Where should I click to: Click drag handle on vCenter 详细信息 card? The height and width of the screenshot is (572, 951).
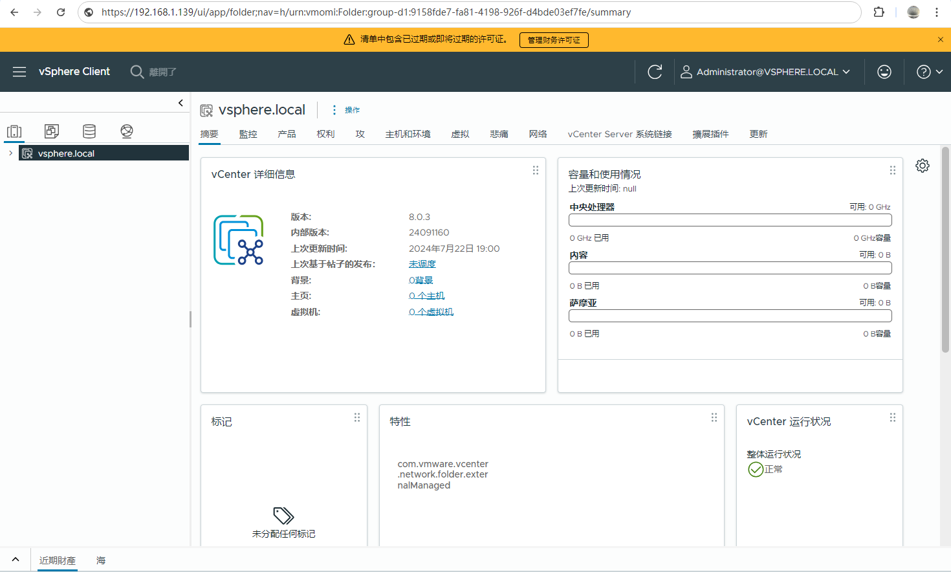coord(536,170)
